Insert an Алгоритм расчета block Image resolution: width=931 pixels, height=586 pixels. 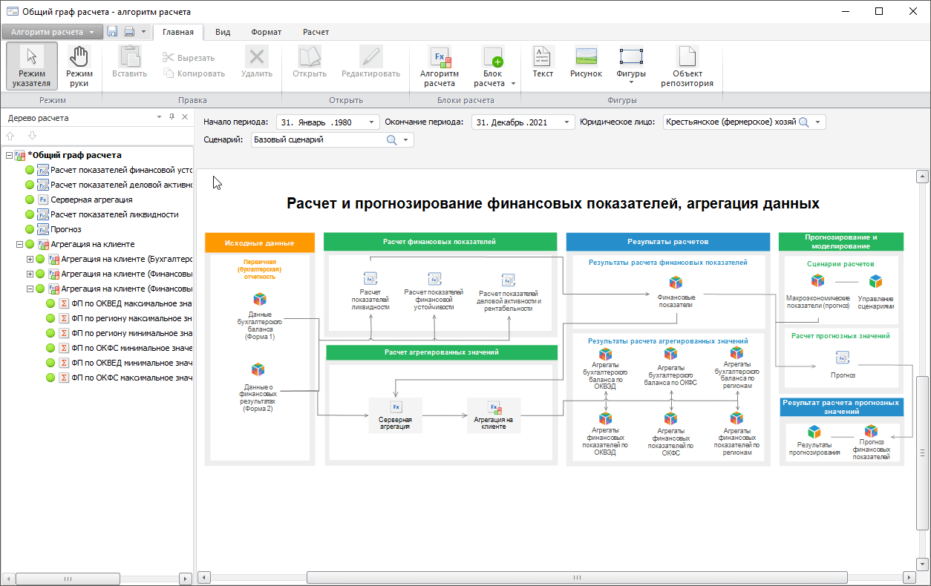coord(439,65)
